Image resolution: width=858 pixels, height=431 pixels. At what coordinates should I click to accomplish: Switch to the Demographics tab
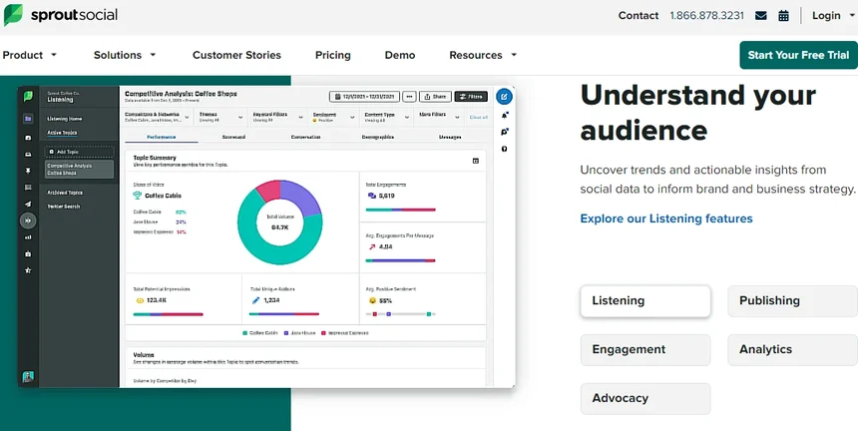pyautogui.click(x=377, y=137)
